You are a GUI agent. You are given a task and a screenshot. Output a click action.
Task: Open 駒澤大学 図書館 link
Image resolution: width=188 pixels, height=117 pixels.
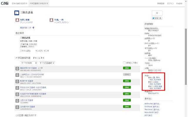[26, 81]
